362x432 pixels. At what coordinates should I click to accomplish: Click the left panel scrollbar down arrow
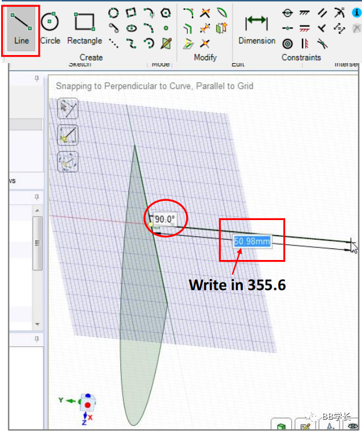38,324
